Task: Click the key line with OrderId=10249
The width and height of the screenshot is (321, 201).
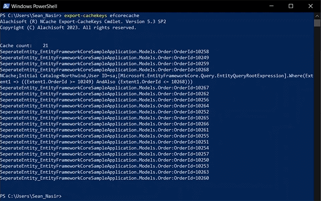Action: tap(104, 58)
